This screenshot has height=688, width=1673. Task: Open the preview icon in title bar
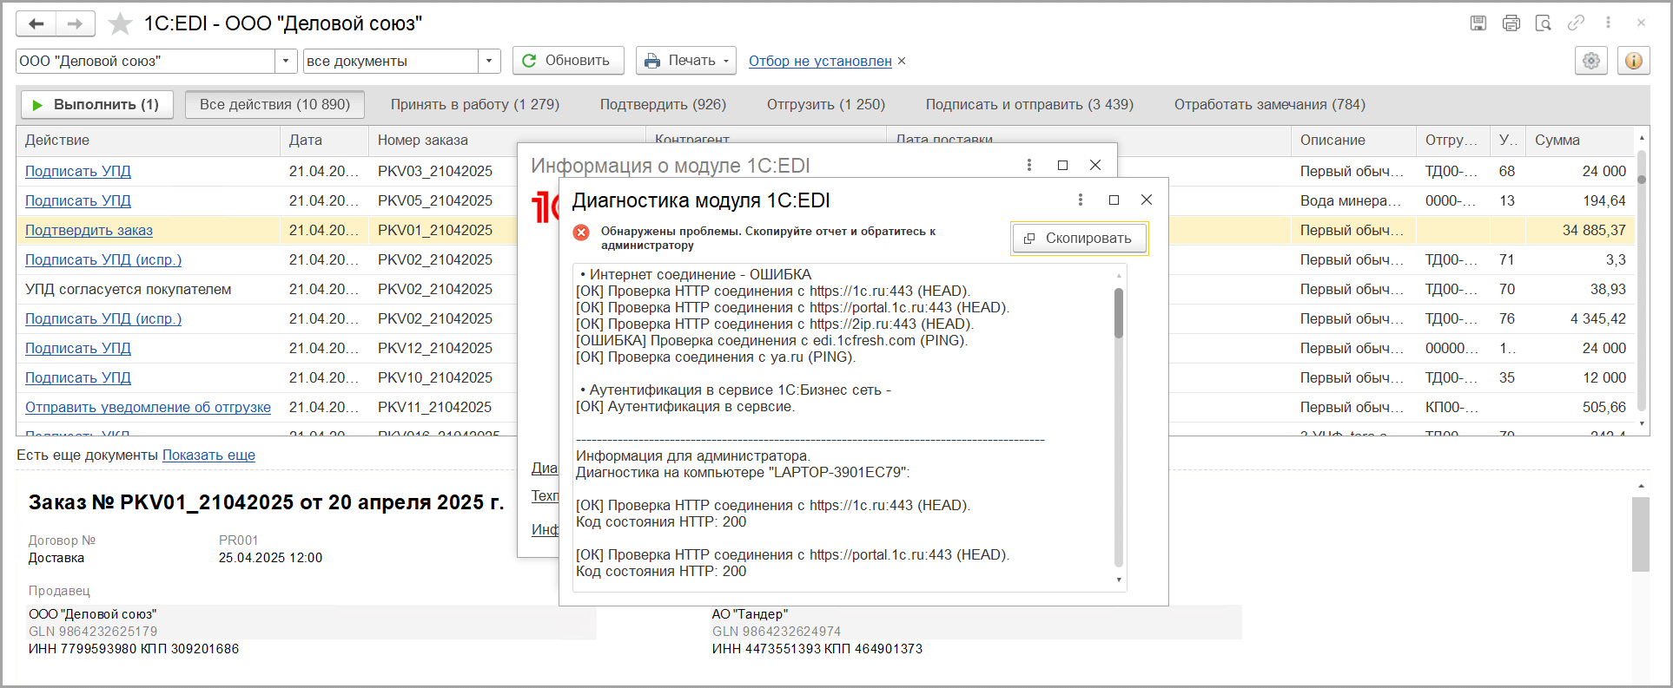[1544, 23]
